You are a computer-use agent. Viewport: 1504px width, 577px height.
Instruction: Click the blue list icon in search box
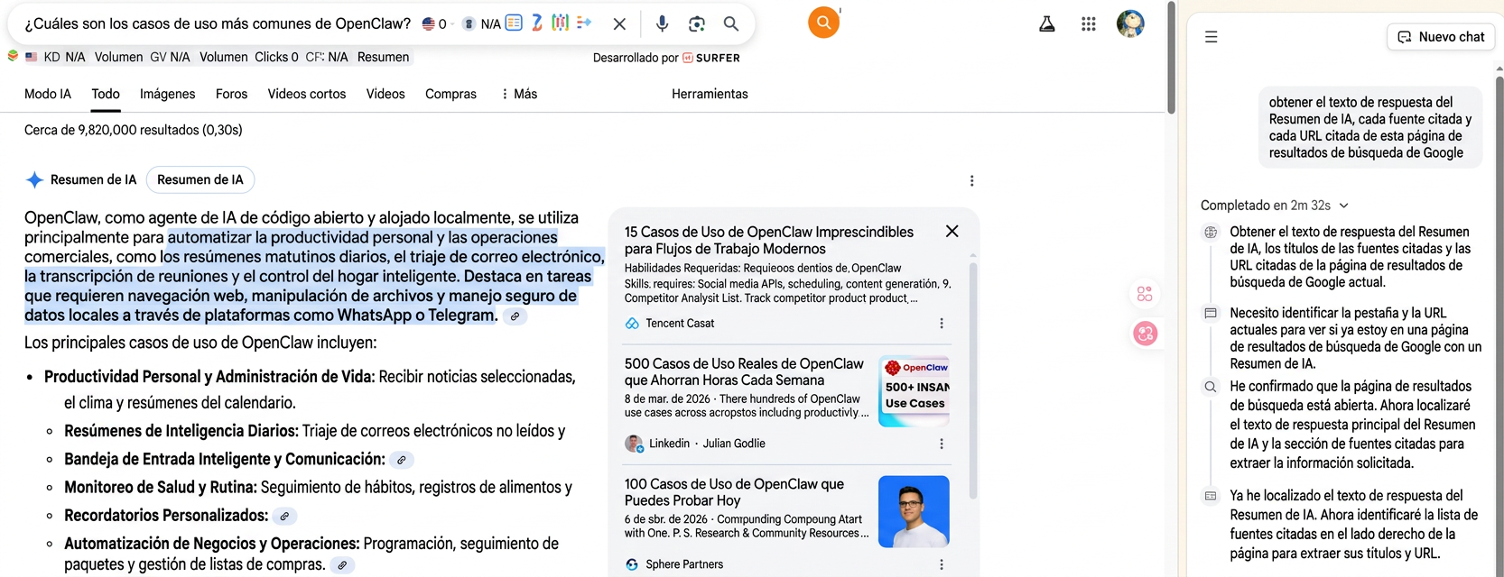coord(514,23)
